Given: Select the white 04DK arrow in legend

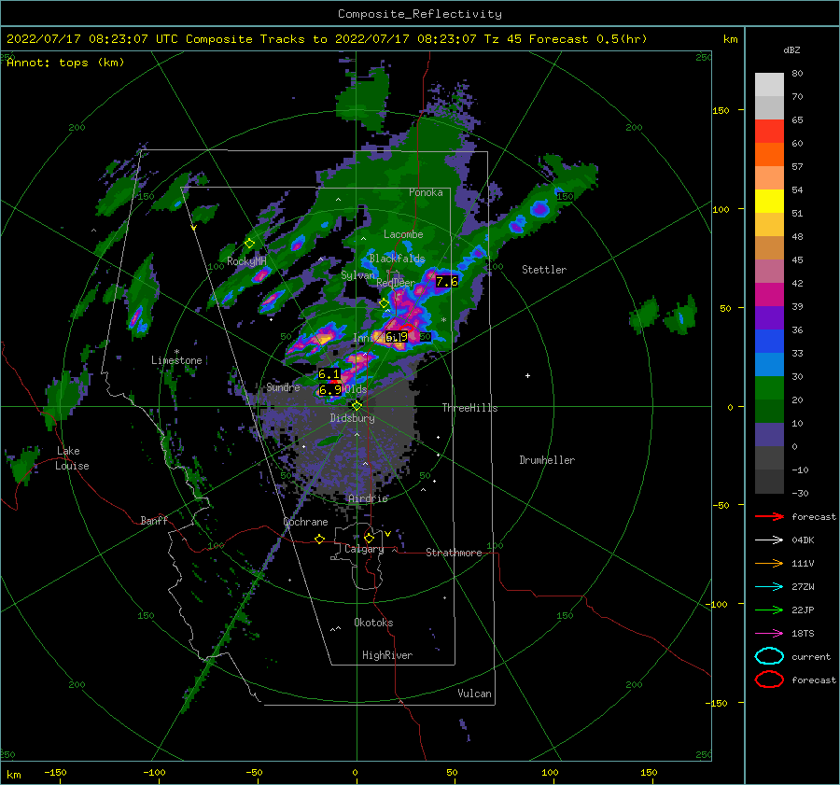Looking at the screenshot, I should point(769,540).
